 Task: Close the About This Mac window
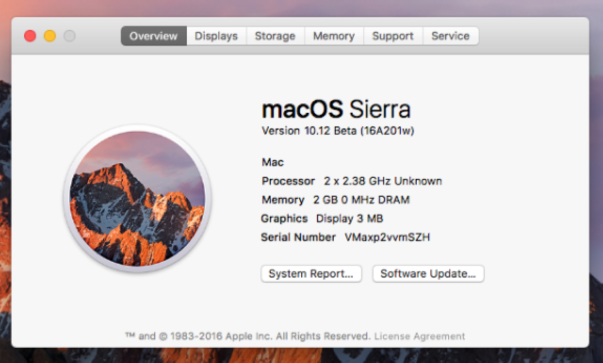coord(30,36)
